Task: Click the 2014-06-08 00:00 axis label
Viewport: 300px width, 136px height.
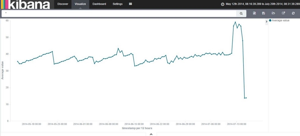Action: point(108,124)
